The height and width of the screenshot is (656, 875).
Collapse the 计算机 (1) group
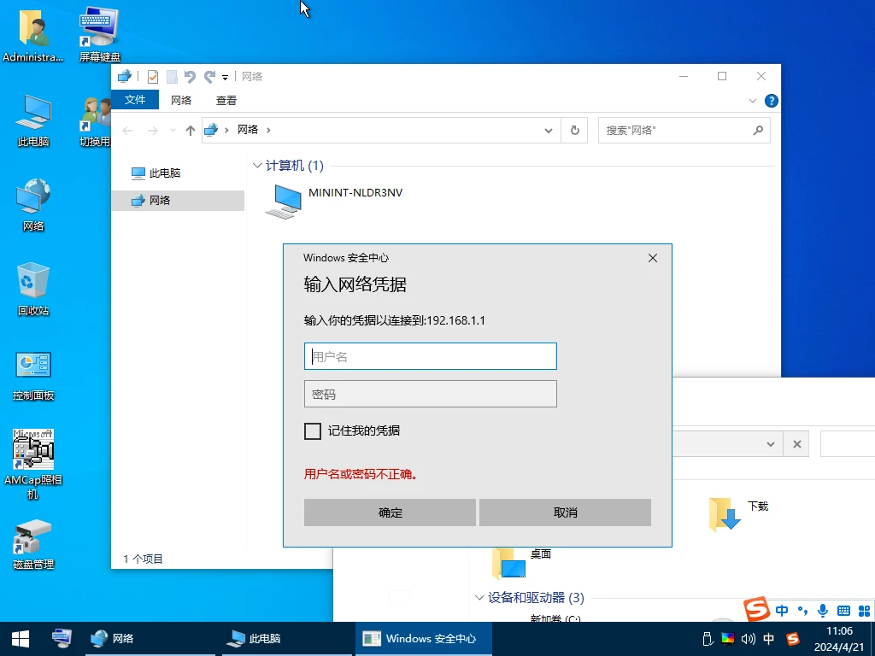(x=257, y=166)
